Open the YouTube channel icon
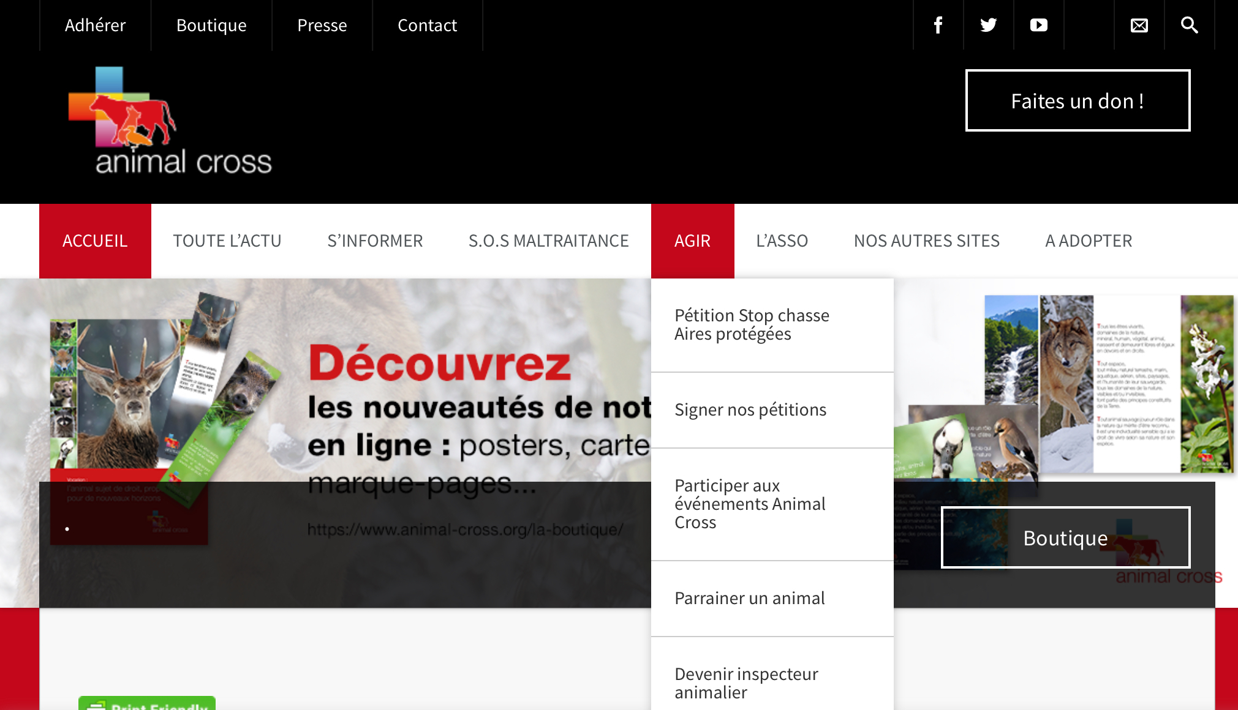The width and height of the screenshot is (1238, 710). click(x=1038, y=25)
